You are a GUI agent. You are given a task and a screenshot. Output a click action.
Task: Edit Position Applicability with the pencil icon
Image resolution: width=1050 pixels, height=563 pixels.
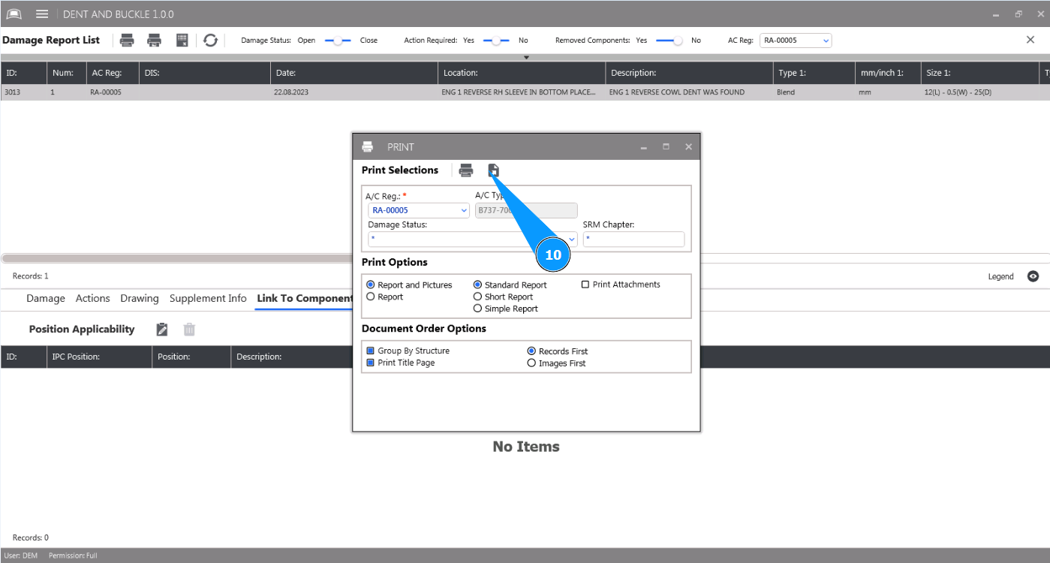coord(162,329)
